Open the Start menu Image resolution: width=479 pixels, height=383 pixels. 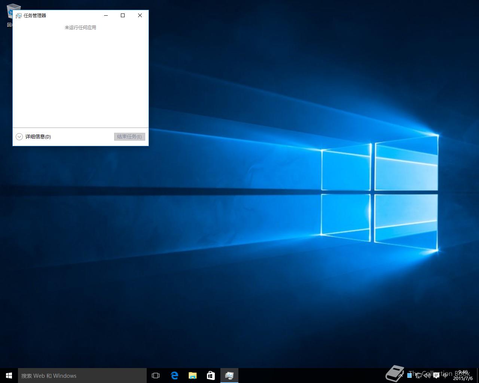click(9, 376)
